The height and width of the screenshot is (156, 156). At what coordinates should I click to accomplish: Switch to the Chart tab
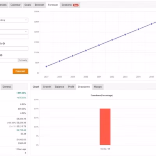(x=36, y=87)
